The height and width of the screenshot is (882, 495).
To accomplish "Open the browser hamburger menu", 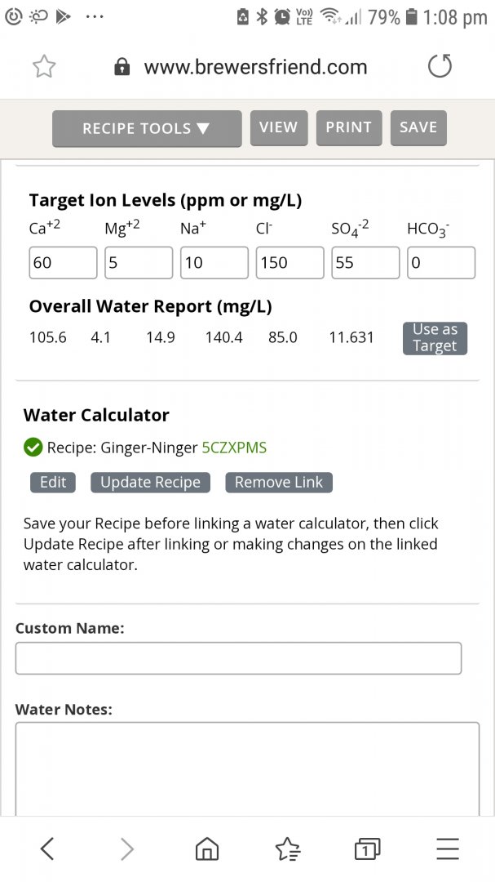I will click(447, 849).
